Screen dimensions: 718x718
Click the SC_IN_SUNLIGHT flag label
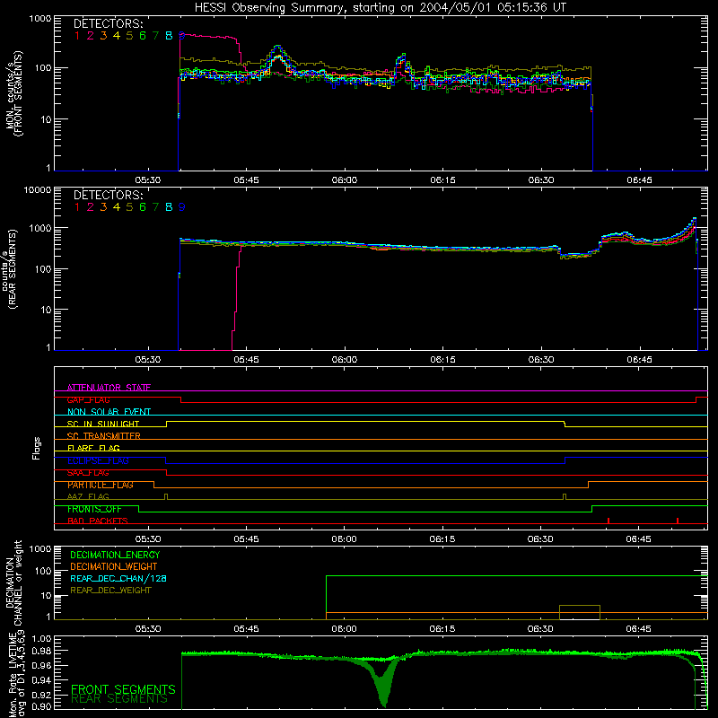103,424
